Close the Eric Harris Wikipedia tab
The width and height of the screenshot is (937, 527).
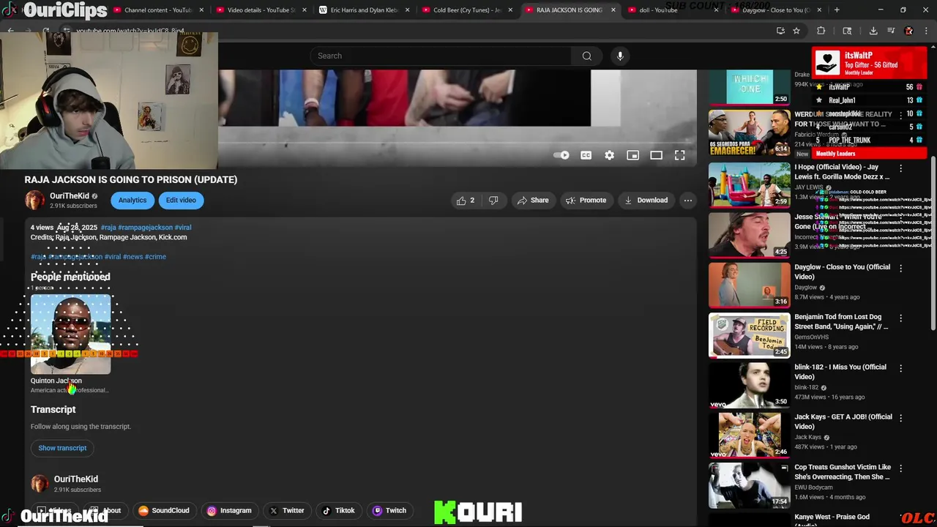407,10
